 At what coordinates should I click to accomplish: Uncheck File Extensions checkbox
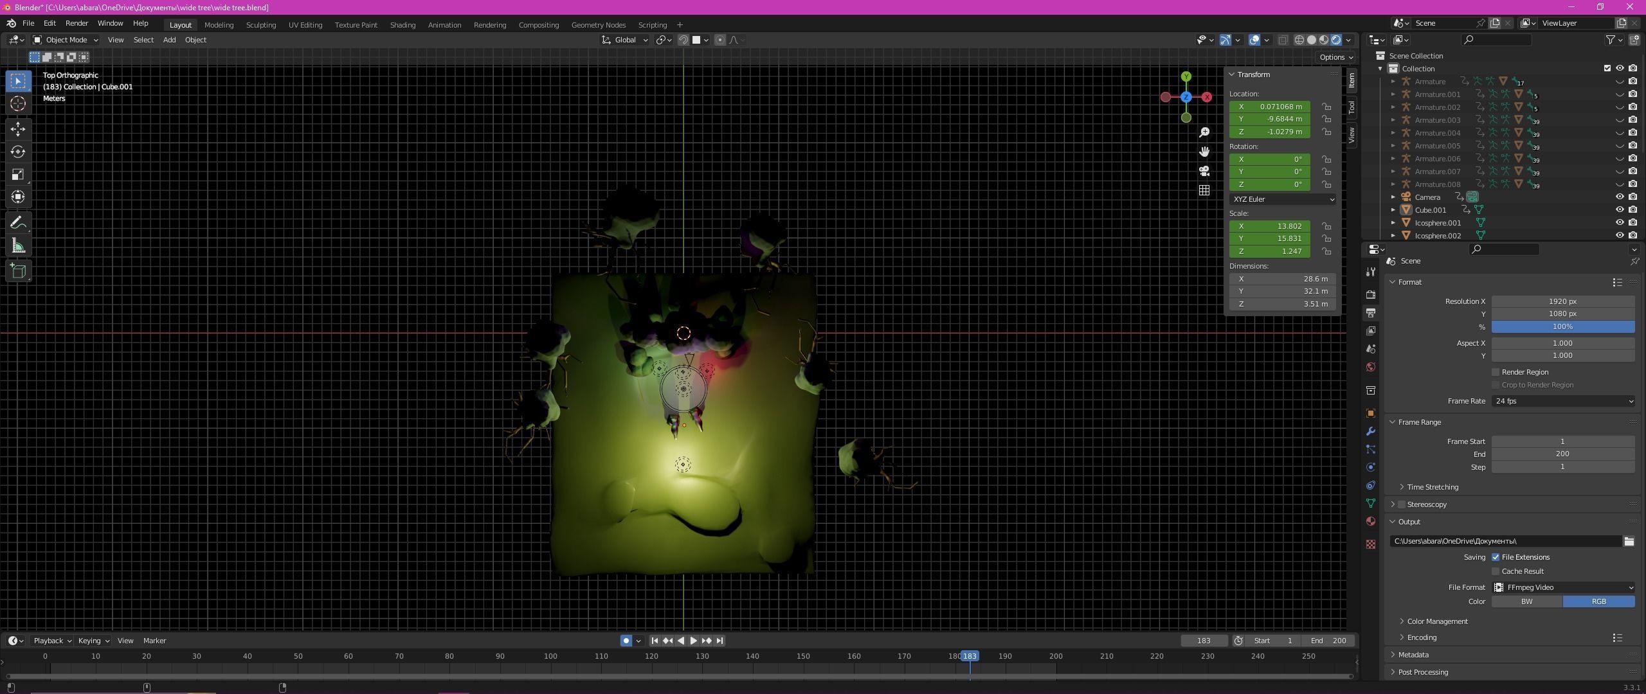(x=1496, y=557)
